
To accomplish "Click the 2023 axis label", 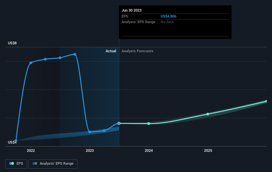I will (x=90, y=150).
